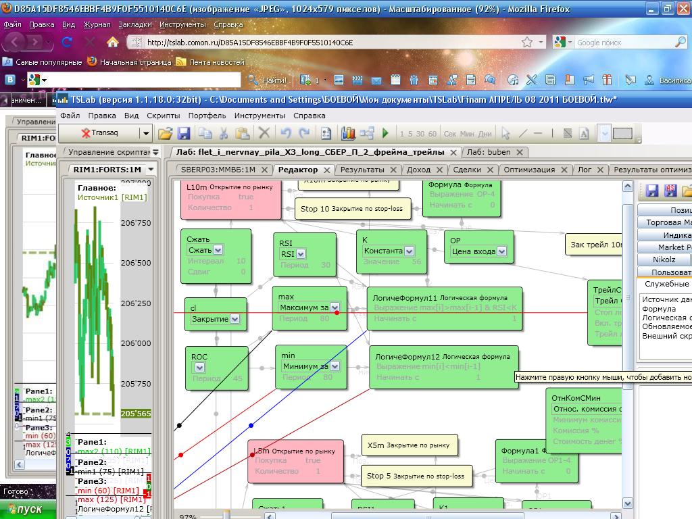Click the save icon in right side panel

point(652,191)
